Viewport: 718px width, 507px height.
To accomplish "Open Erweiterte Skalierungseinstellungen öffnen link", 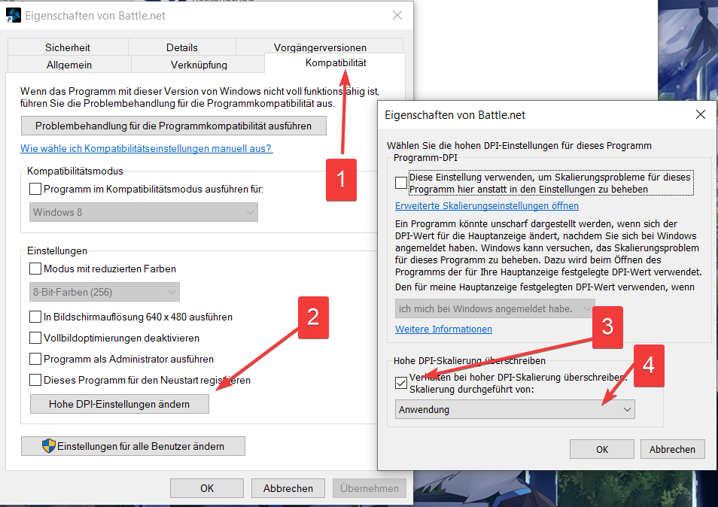I will 487,206.
